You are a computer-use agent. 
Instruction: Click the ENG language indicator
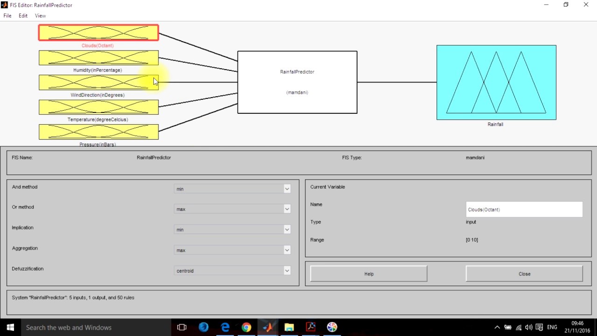pyautogui.click(x=552, y=328)
